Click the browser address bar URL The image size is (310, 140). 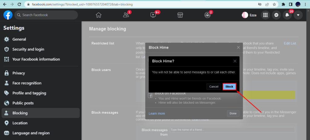pos(82,4)
